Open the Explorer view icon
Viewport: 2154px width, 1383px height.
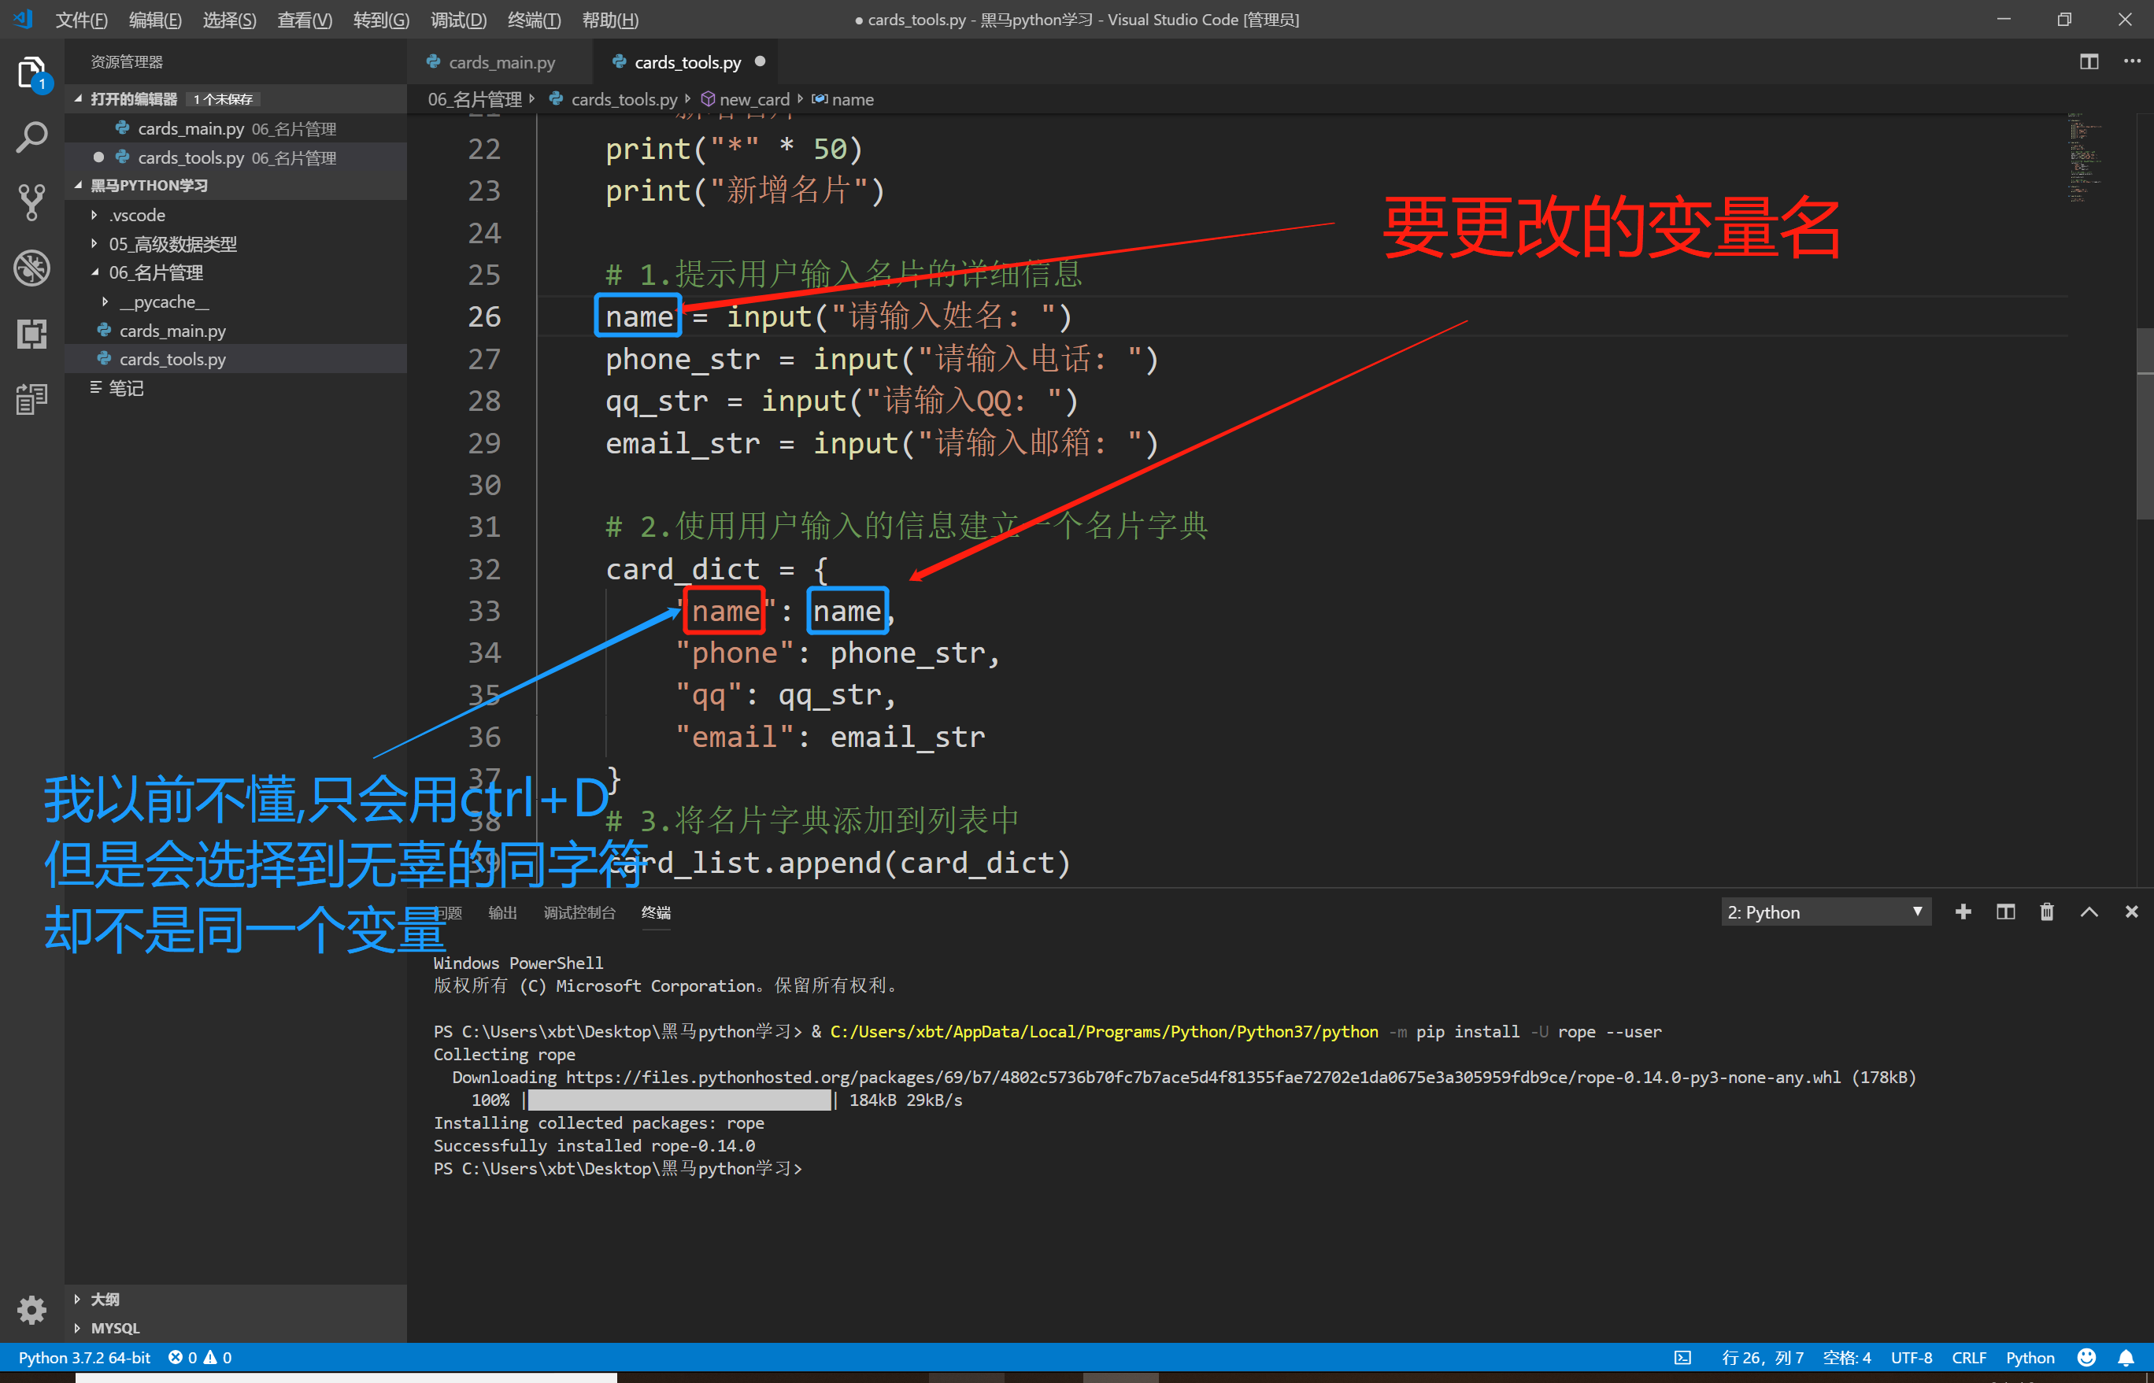coord(32,72)
